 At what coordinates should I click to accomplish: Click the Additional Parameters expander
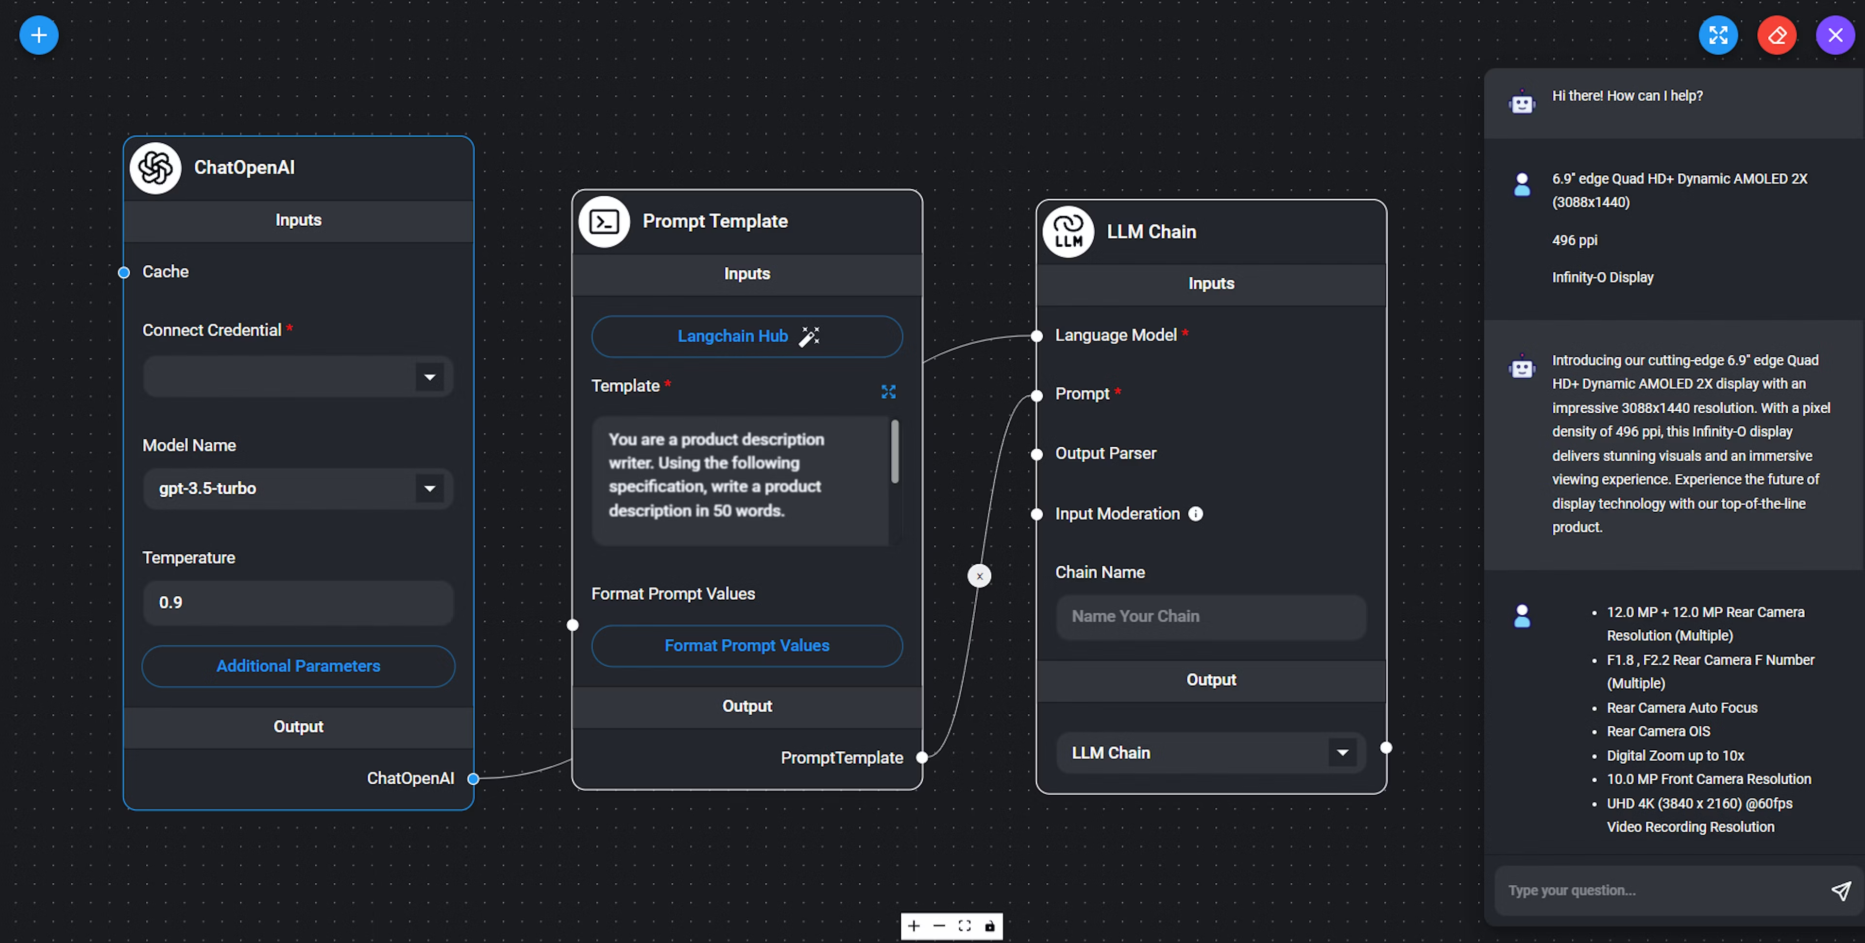(x=297, y=664)
